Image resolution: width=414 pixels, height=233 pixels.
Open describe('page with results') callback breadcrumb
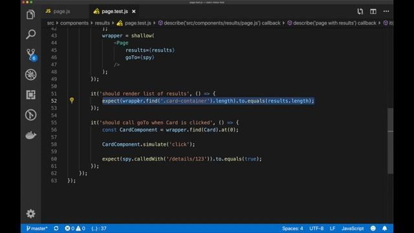tap(332, 23)
